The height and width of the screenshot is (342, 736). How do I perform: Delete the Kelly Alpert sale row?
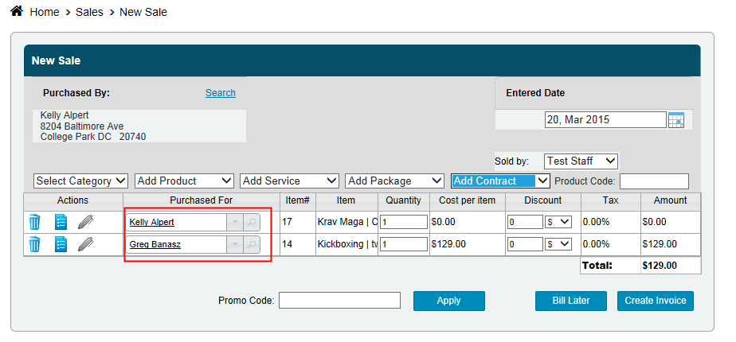pyautogui.click(x=34, y=222)
